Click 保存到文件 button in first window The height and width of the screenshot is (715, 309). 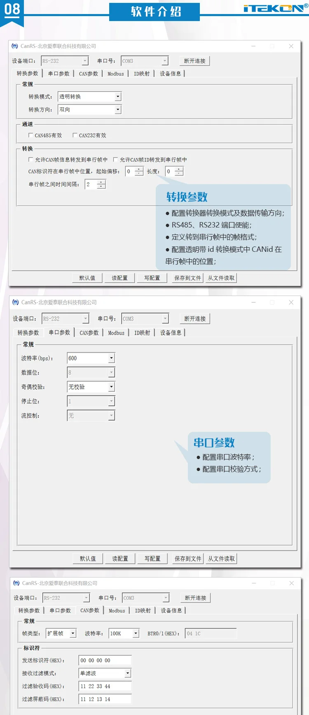pos(188,278)
